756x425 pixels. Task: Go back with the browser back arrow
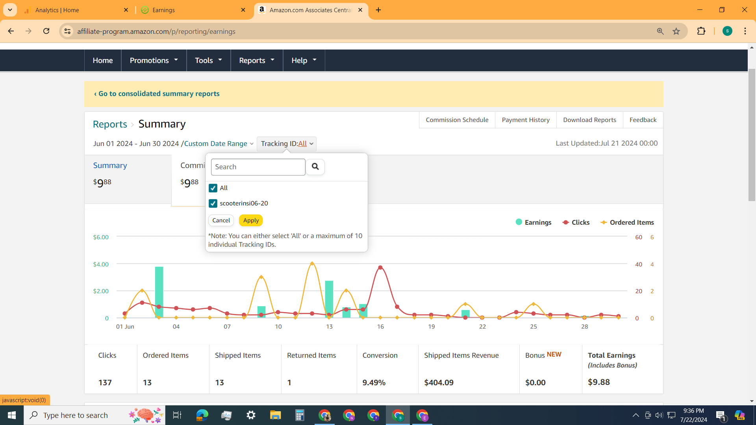[11, 31]
